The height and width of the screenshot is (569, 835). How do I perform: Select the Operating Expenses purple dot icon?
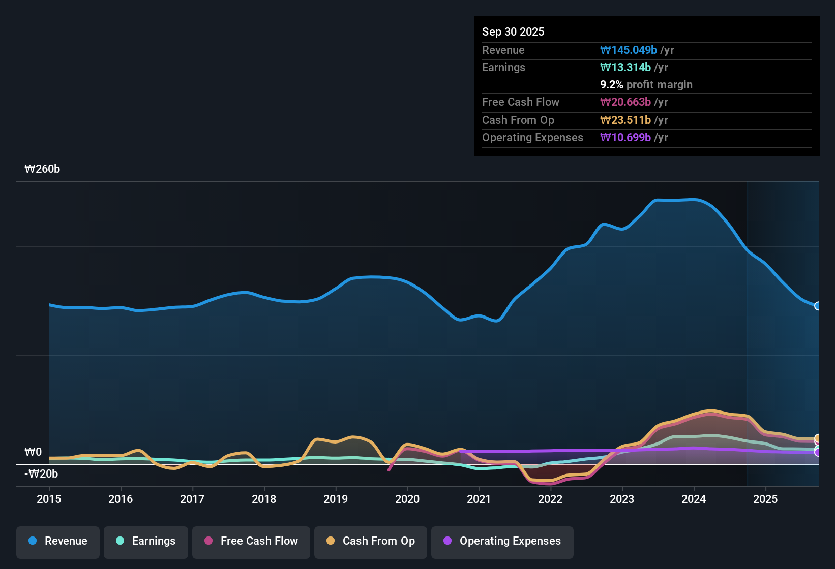(x=448, y=542)
